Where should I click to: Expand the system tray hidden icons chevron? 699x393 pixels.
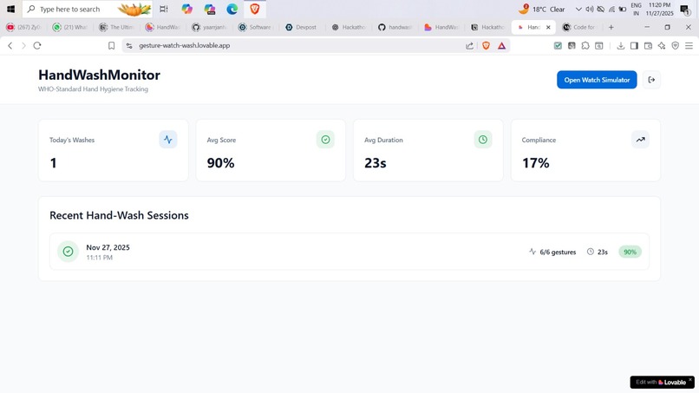tap(578, 10)
